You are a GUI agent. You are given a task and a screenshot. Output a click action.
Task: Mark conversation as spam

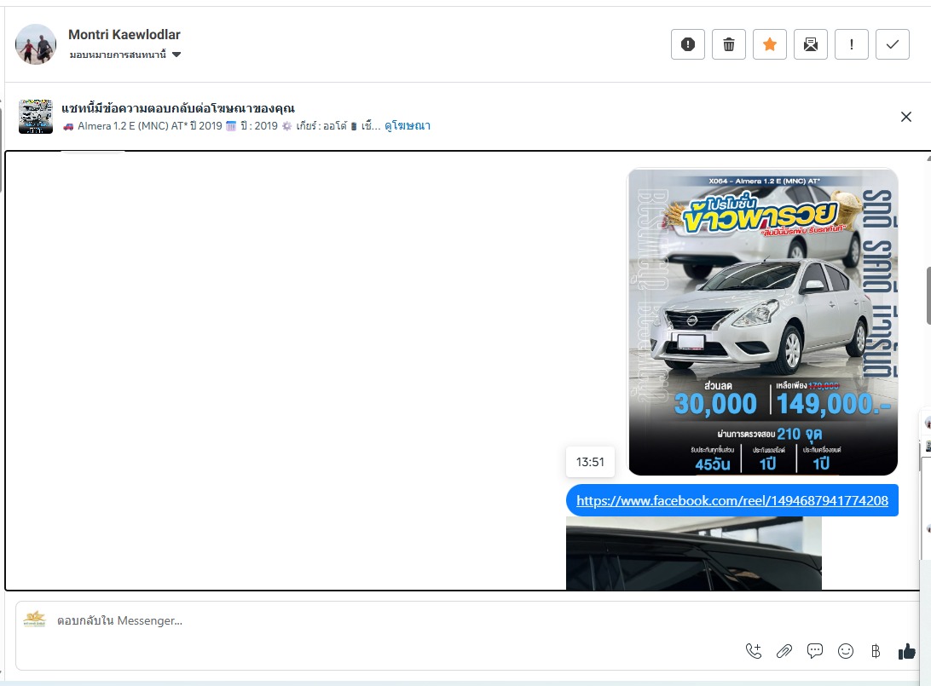[x=687, y=44]
